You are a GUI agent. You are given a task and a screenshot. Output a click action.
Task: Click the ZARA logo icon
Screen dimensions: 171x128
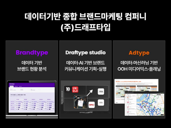pyautogui.click(x=101, y=91)
